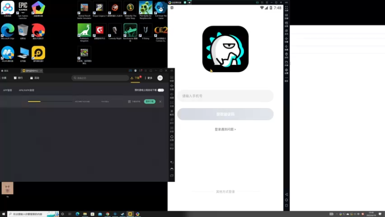385x217 pixels.
Task: Launch the Barotrauma desktop shortcut
Action: [130, 32]
